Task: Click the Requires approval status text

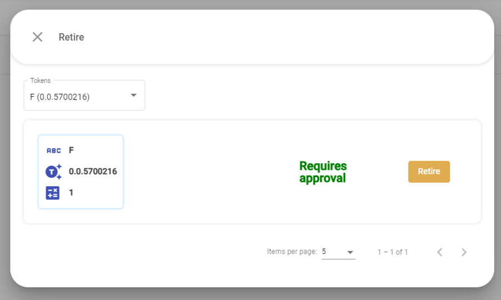Action: [x=323, y=172]
